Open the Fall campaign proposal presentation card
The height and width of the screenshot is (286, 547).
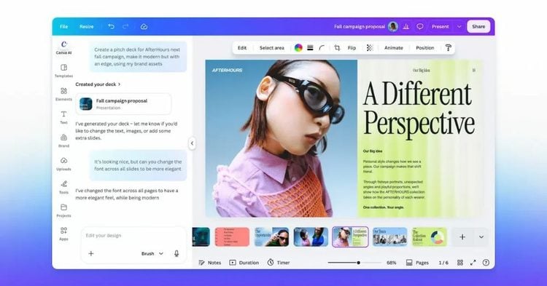tap(123, 104)
